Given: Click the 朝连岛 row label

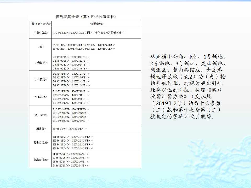Looking at the screenshot, I should click(40, 129).
